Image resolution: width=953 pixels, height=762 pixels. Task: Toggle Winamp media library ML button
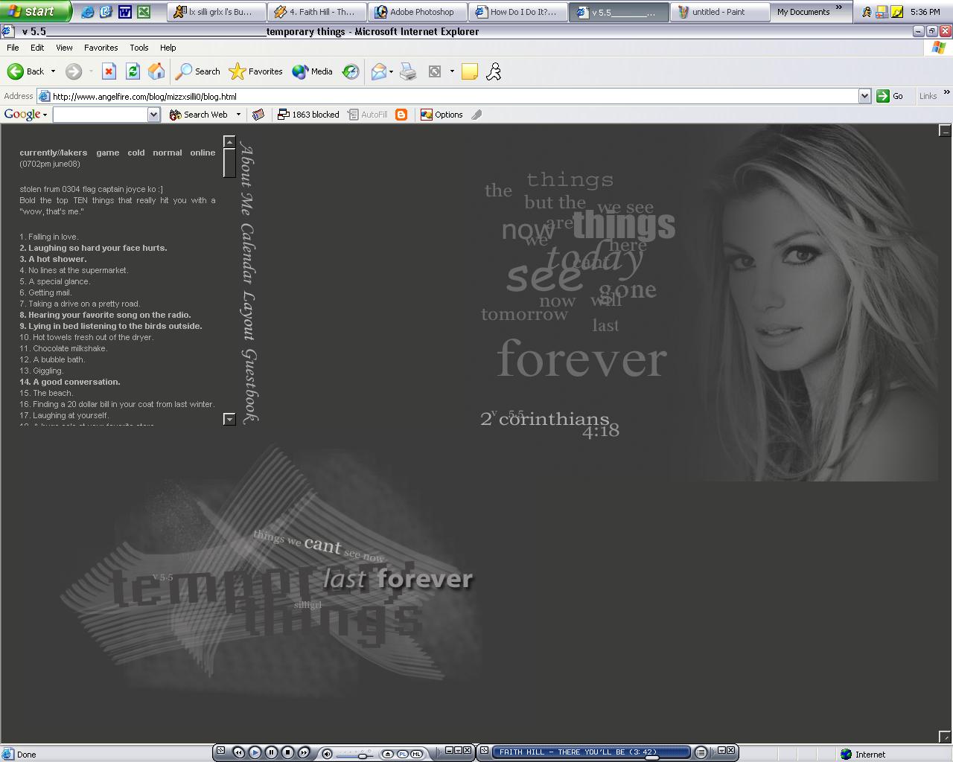click(416, 754)
